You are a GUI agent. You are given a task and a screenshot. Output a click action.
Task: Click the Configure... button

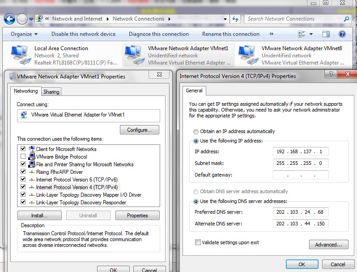(x=139, y=130)
